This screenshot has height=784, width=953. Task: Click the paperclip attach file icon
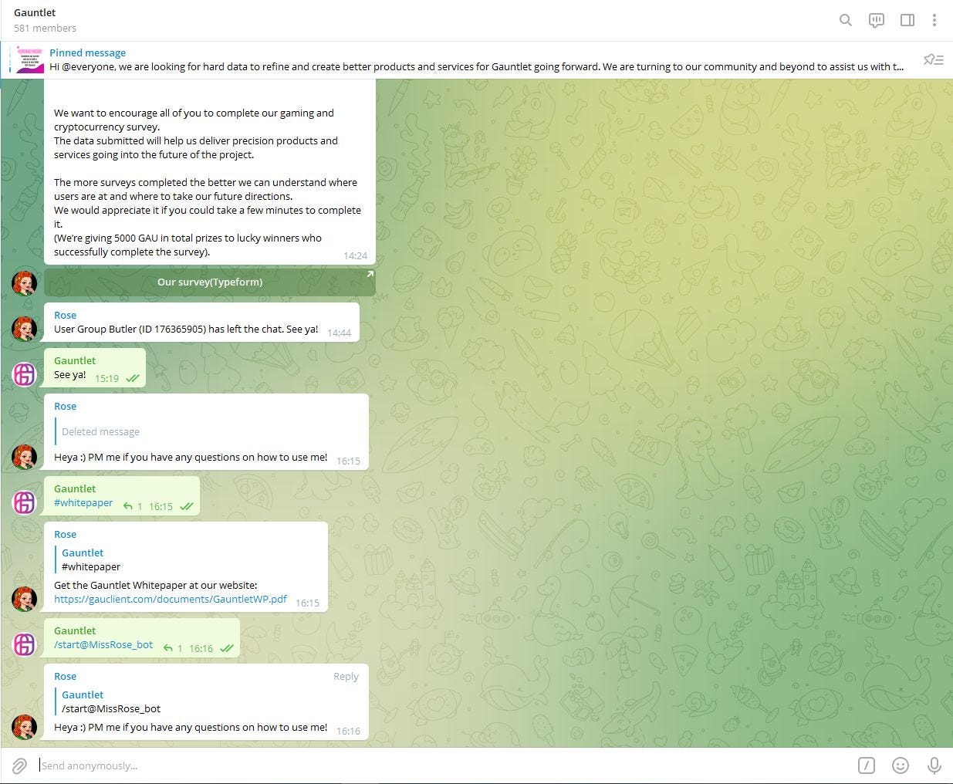19,765
